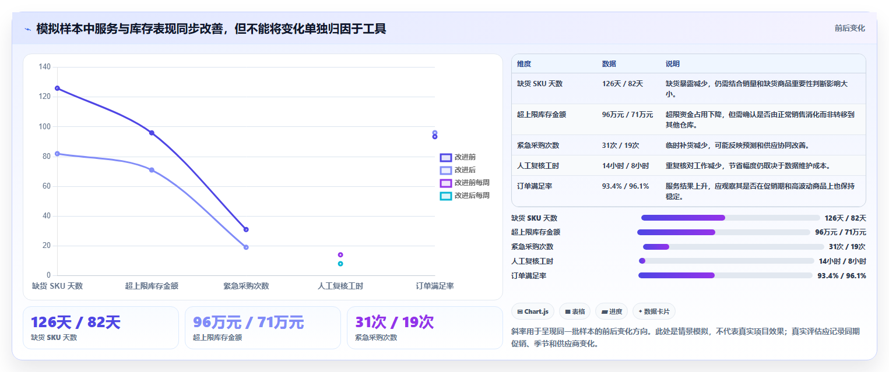This screenshot has height=372, width=889.
Task: Click the 数据 table column header
Action: point(609,64)
